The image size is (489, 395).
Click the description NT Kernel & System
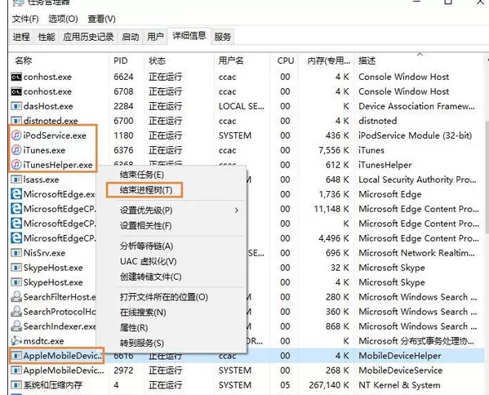[x=399, y=385]
